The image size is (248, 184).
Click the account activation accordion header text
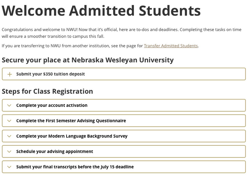[x=51, y=105]
